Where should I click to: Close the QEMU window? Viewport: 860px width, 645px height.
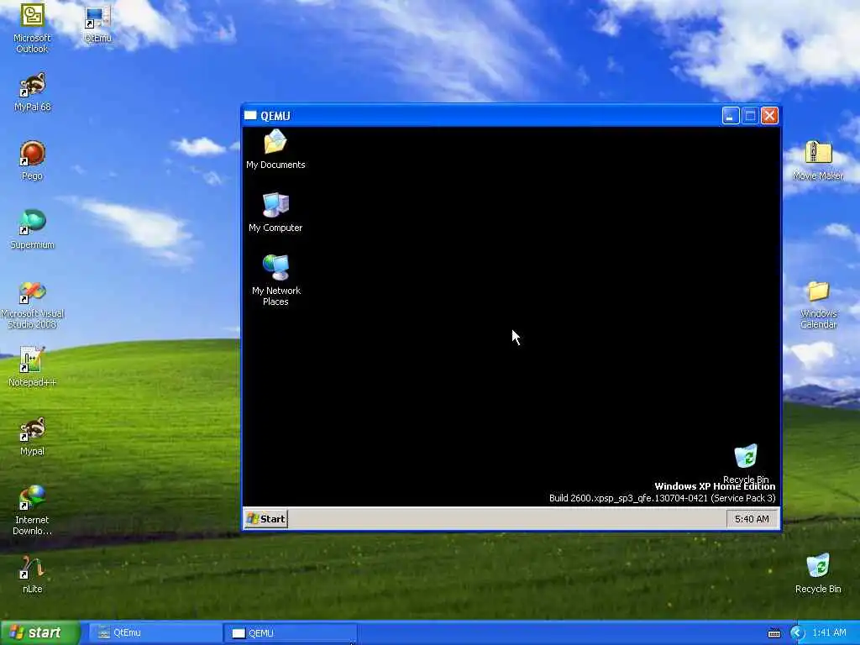tap(769, 116)
